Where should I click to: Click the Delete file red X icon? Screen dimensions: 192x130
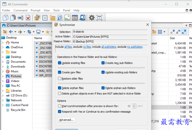click(28, 18)
